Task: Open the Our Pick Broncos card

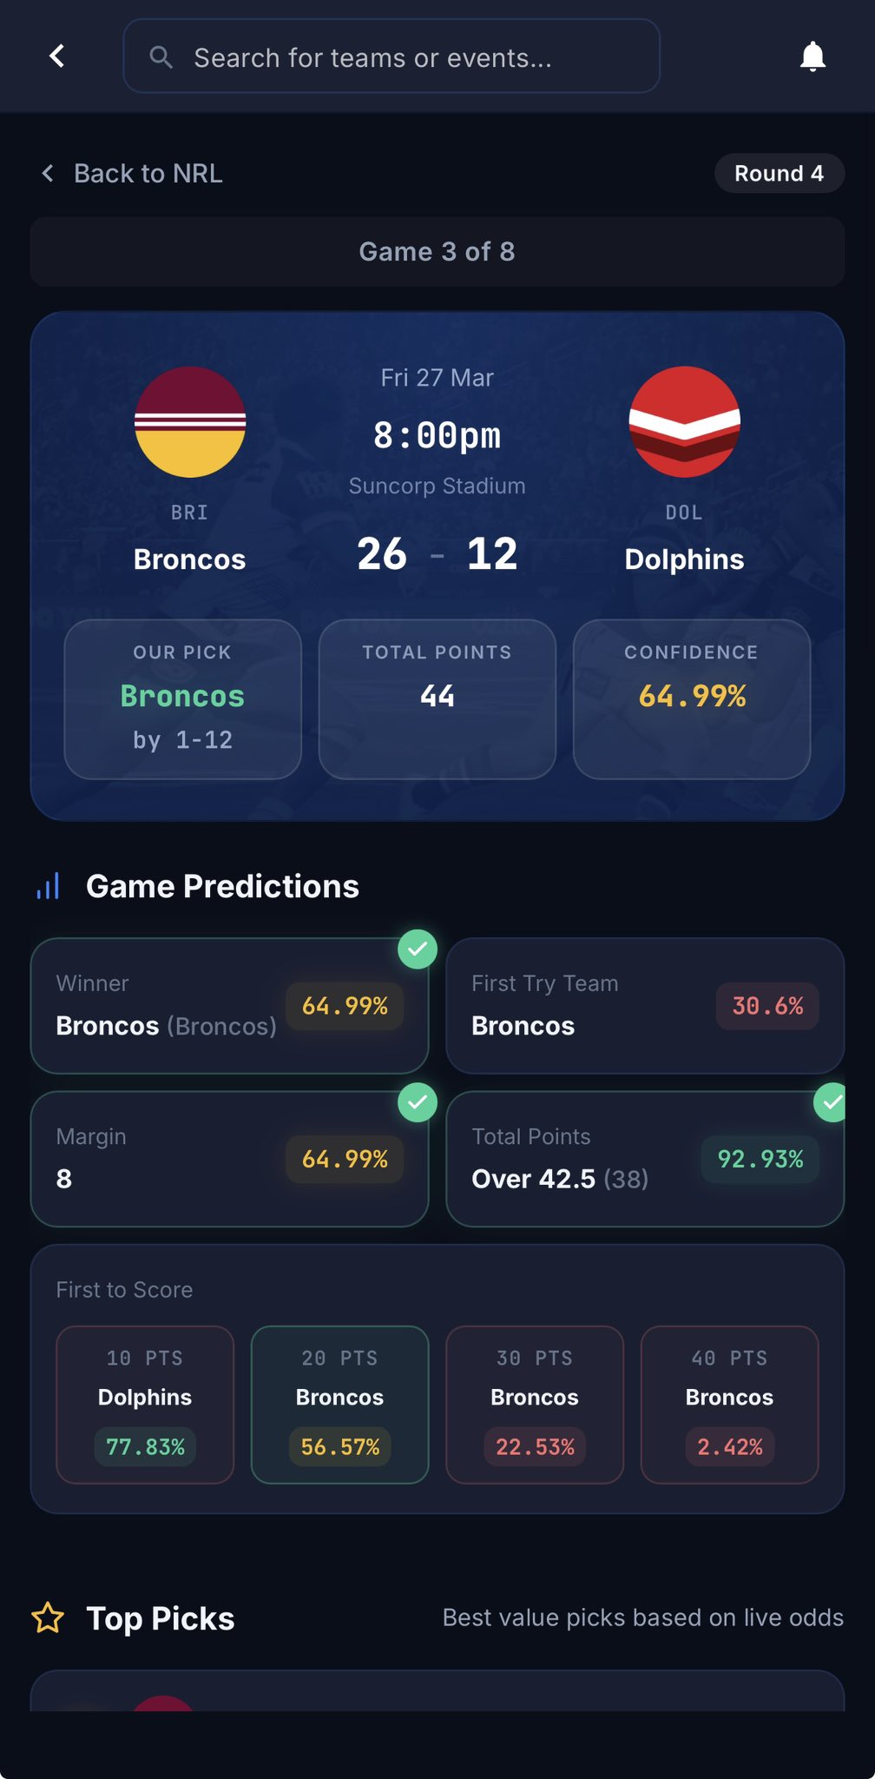Action: tap(182, 698)
